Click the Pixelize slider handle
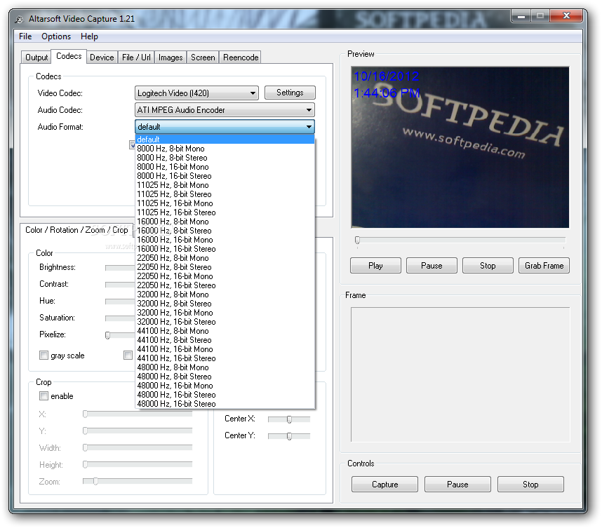Viewport: 602px width, 528px height. pyautogui.click(x=108, y=335)
